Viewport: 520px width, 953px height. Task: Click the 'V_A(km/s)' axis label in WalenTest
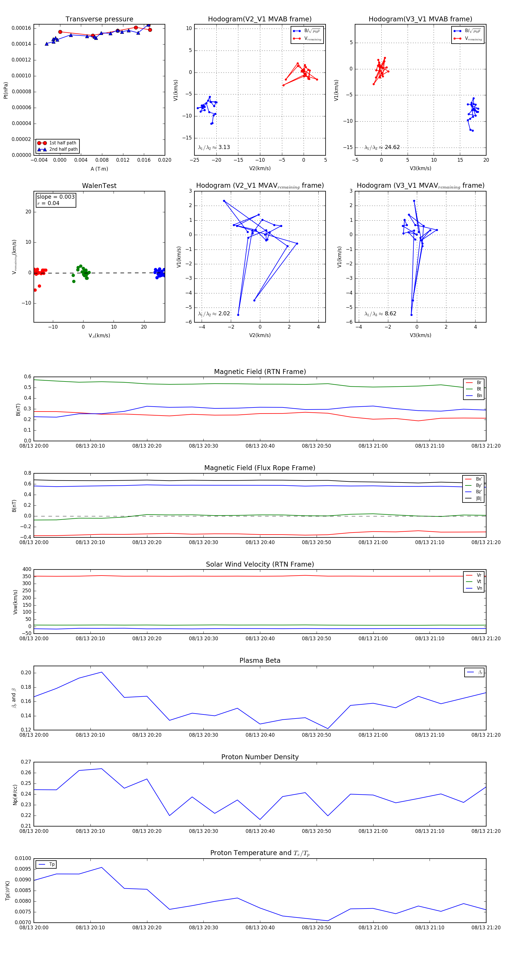[x=99, y=336]
